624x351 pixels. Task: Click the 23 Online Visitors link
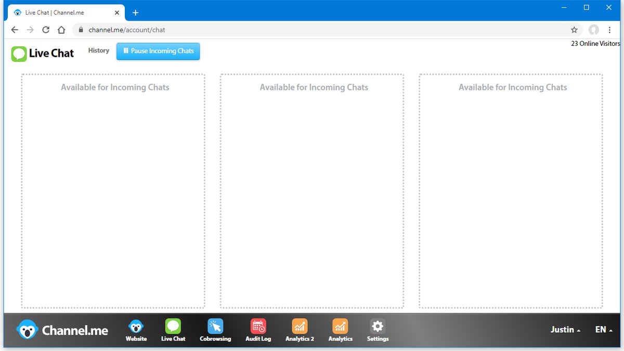pos(595,44)
